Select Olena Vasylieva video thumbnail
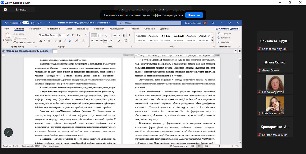Viewport: 306px width, 154px height. coord(275,84)
